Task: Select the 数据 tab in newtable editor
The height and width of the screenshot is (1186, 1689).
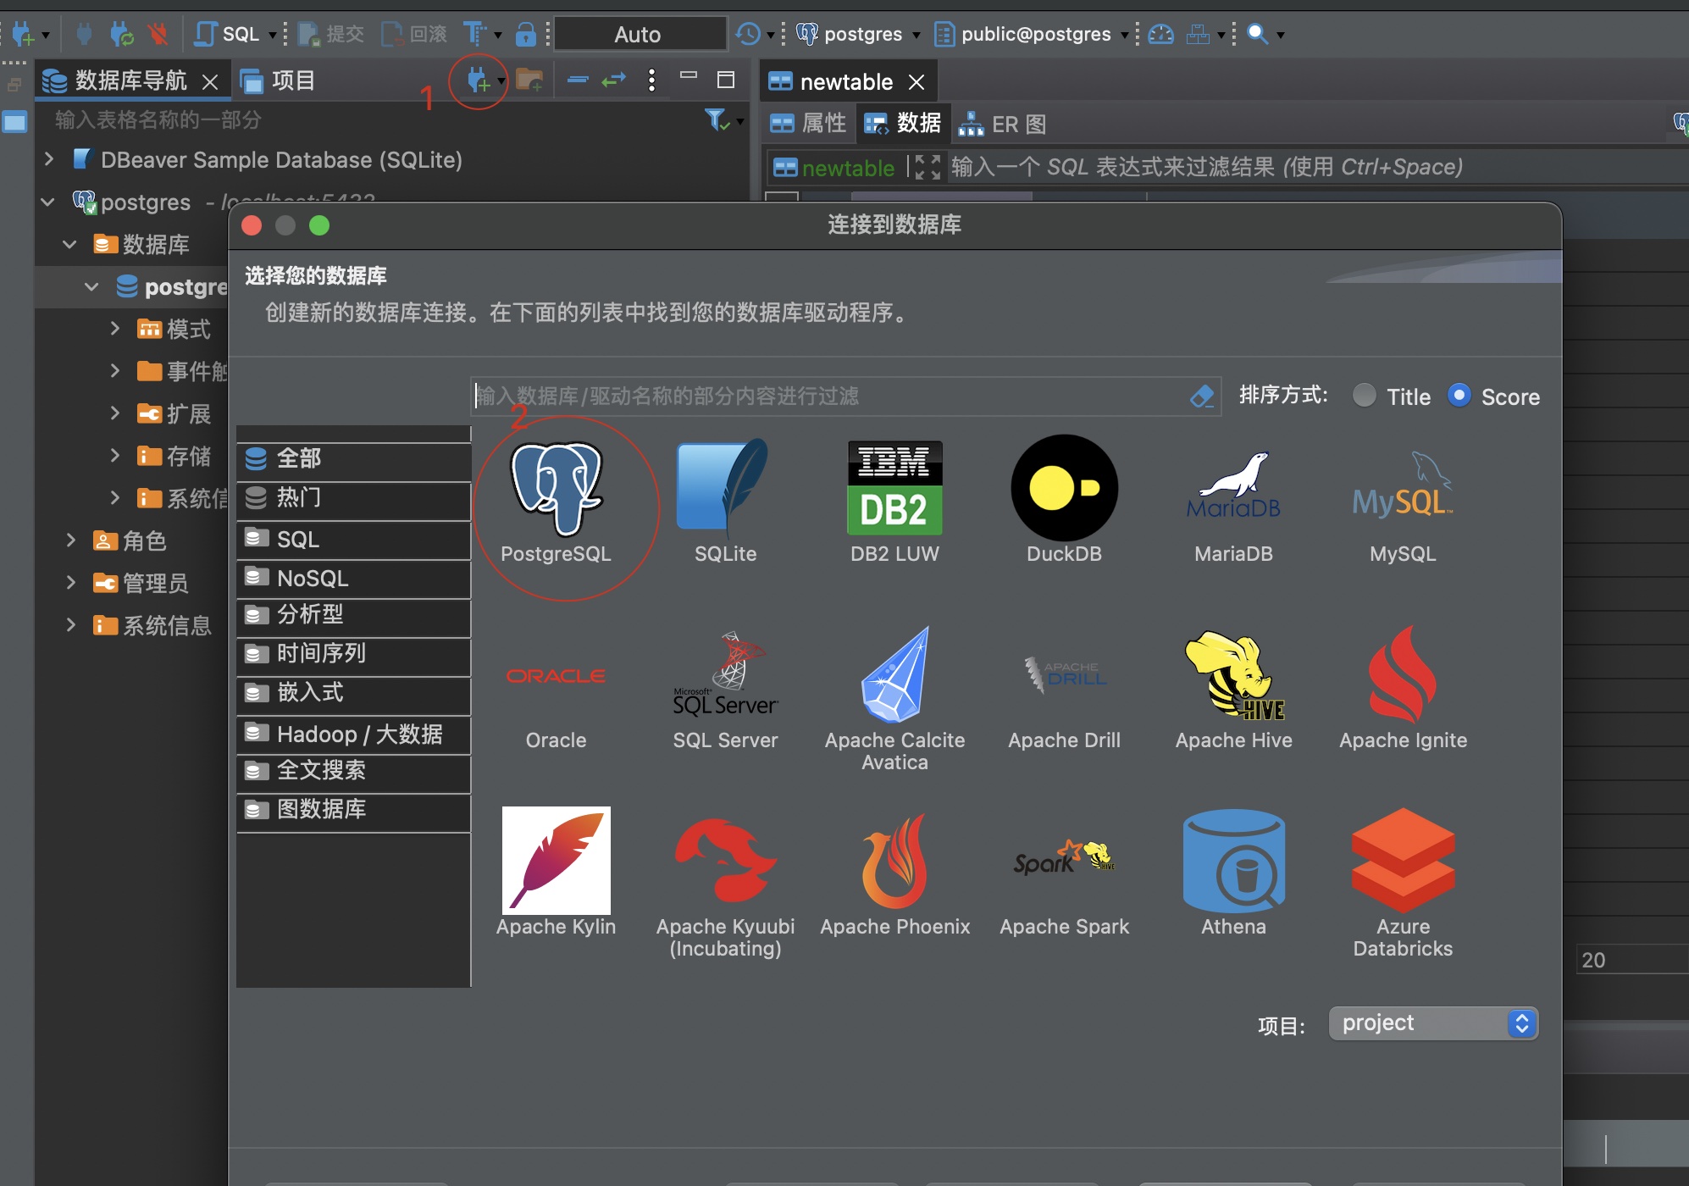Action: pyautogui.click(x=903, y=124)
